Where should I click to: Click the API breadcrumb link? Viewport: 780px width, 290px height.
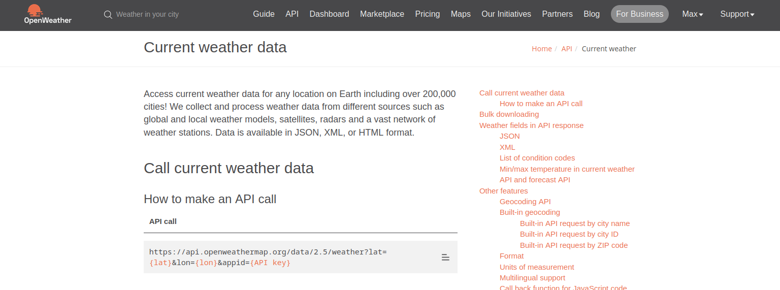[x=566, y=49]
